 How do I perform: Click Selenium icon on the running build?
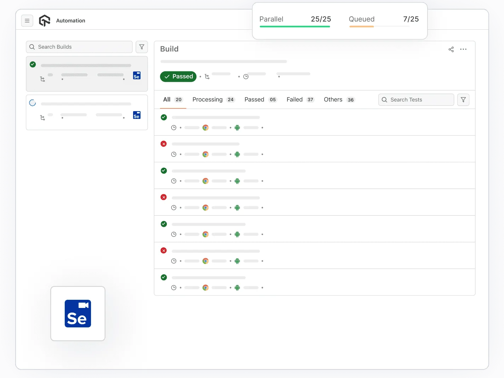137,115
